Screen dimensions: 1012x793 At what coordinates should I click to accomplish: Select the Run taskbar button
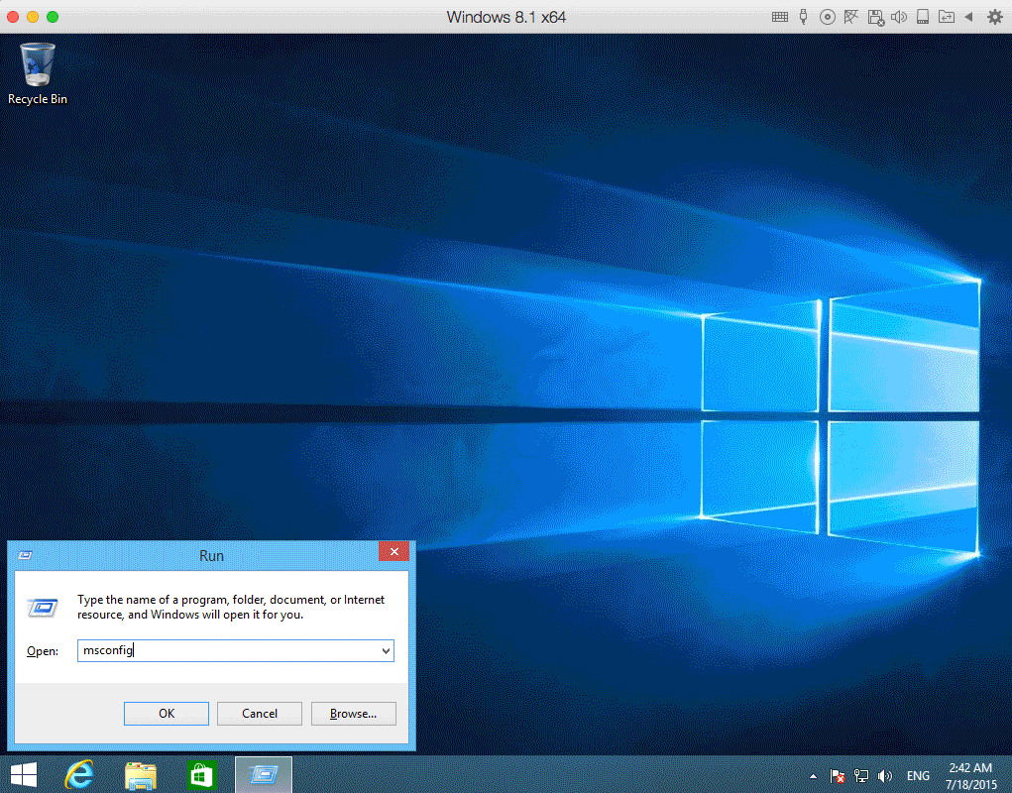pyautogui.click(x=264, y=775)
